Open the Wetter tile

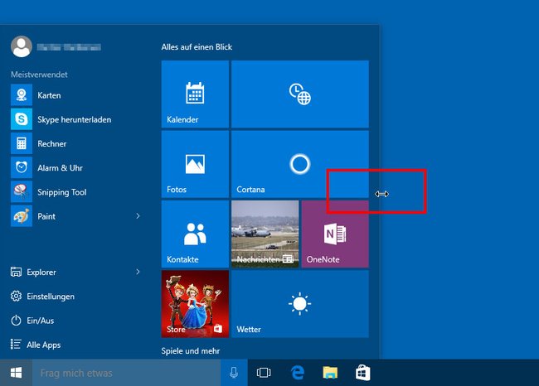(x=299, y=304)
